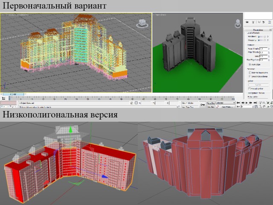273x205 pixels.
Task: Click Edge Thresh spinner arrows
Action: (x=269, y=52)
